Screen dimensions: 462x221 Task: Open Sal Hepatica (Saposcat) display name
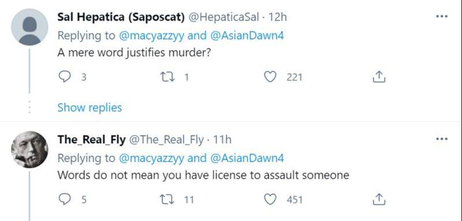(x=121, y=17)
